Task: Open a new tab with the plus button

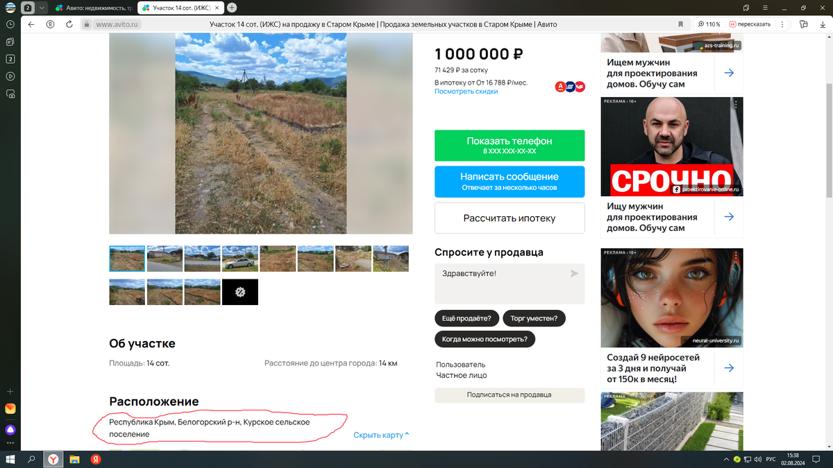Action: [232, 8]
